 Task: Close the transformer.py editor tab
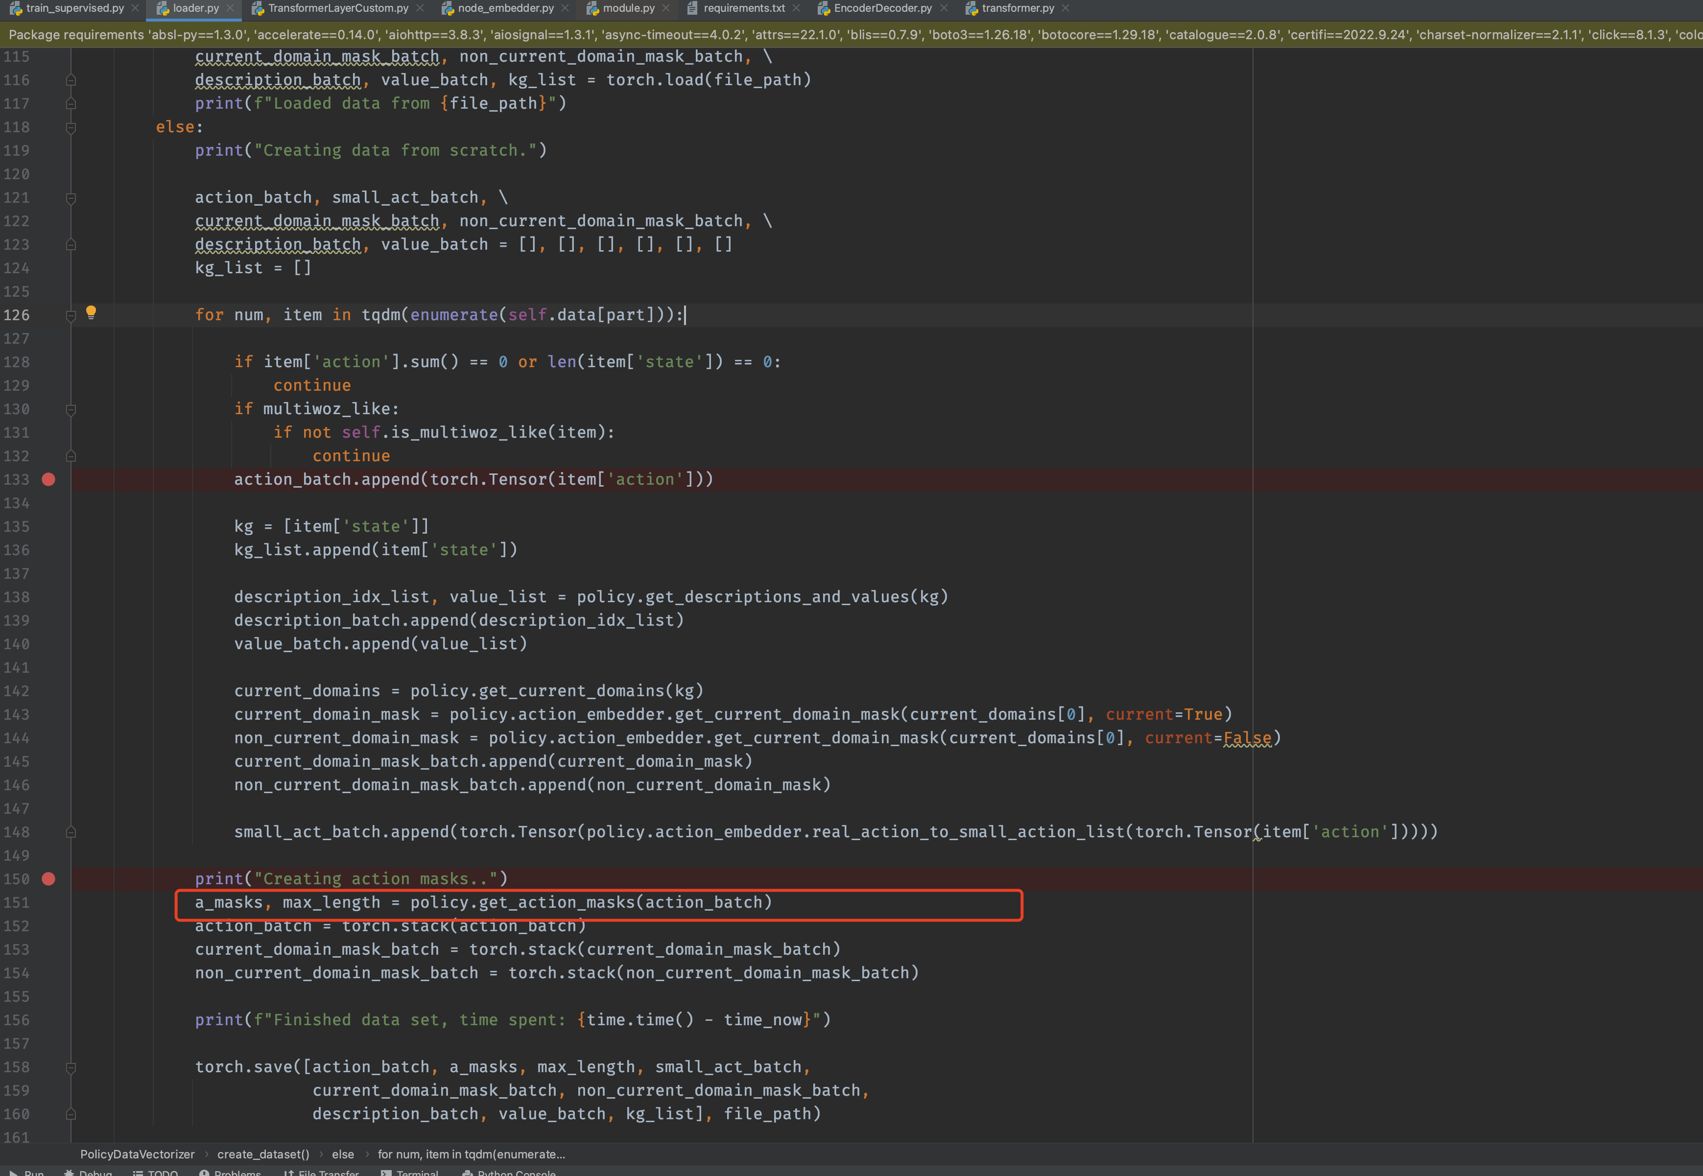1065,8
